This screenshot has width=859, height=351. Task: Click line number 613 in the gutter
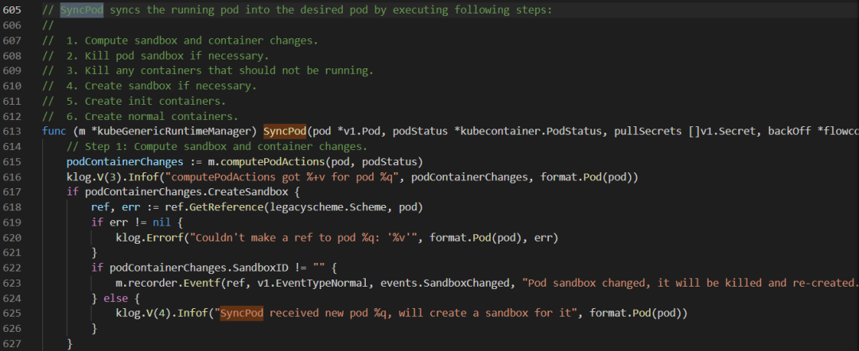(11, 132)
